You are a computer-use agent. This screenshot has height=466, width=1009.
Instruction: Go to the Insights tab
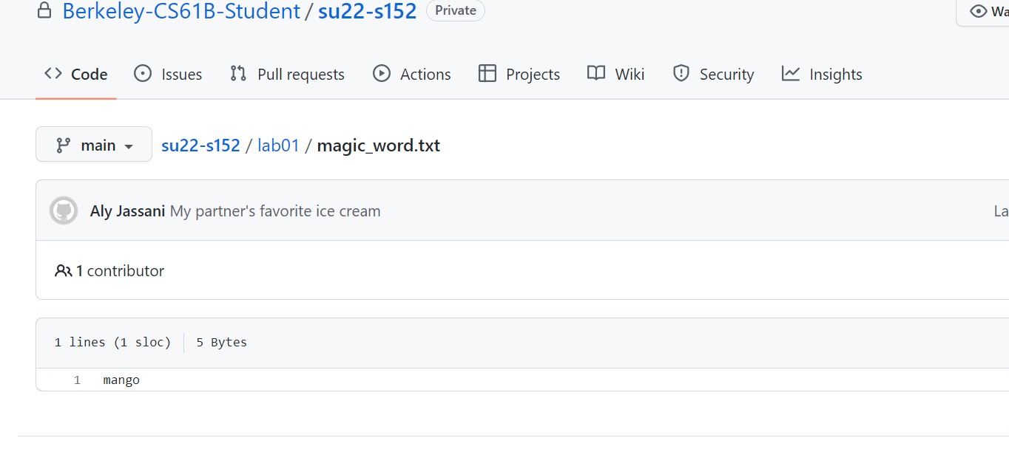[835, 75]
